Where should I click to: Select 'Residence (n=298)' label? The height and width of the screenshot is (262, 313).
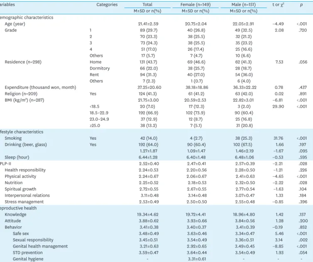point(23,62)
